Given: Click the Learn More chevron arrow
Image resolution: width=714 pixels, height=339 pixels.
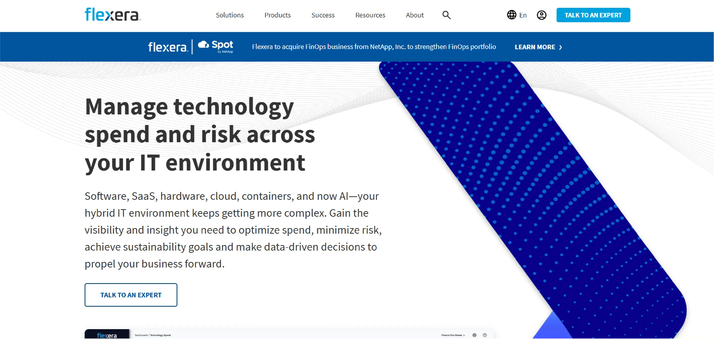Looking at the screenshot, I should tap(560, 47).
